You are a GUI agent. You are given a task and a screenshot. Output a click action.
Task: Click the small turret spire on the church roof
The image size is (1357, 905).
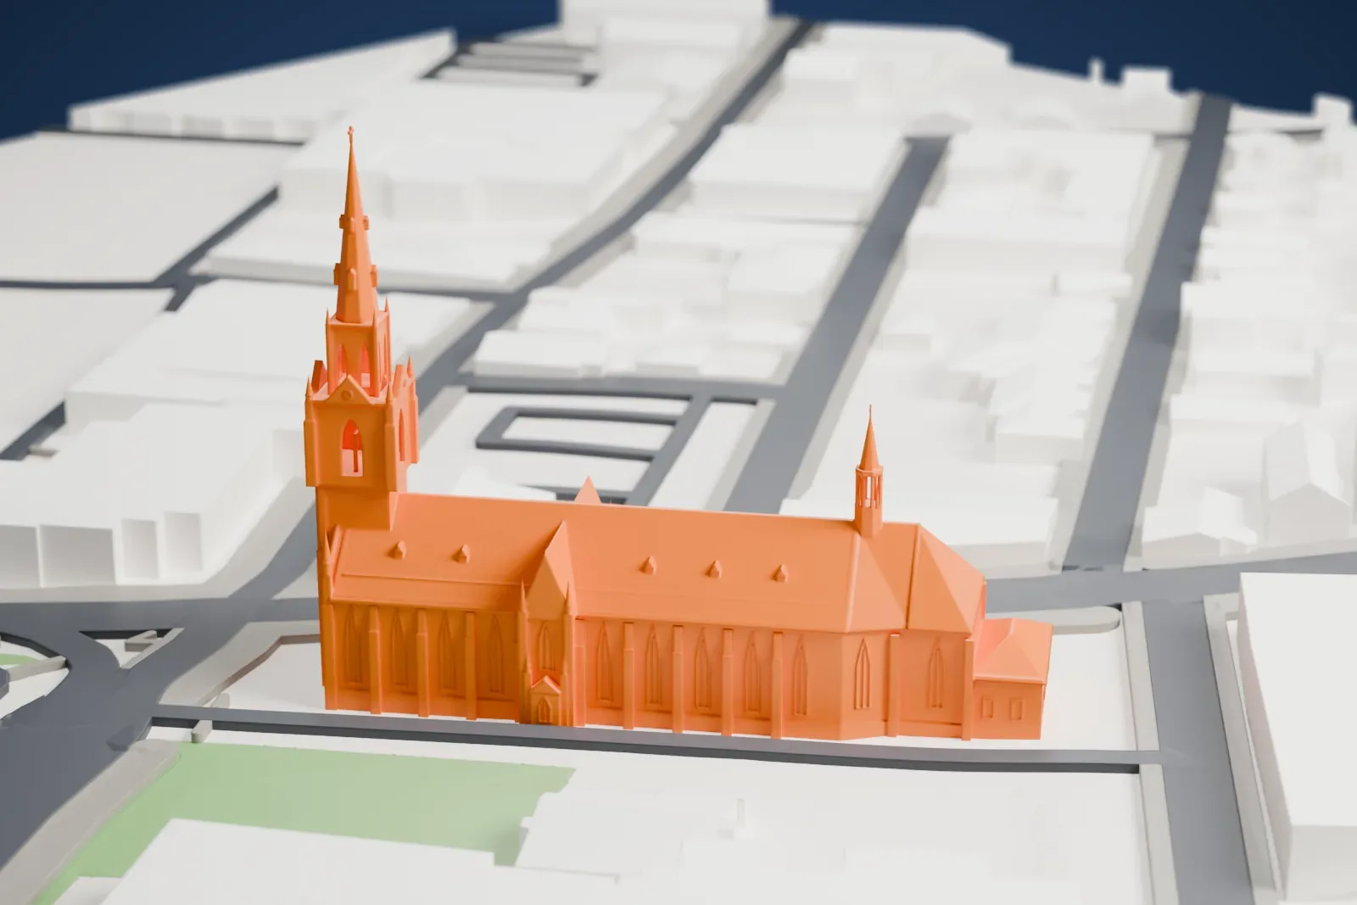click(x=868, y=470)
